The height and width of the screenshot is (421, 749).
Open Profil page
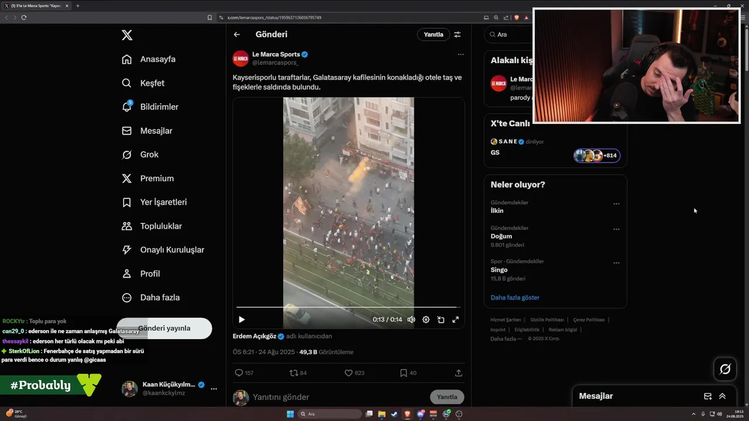pos(140,274)
